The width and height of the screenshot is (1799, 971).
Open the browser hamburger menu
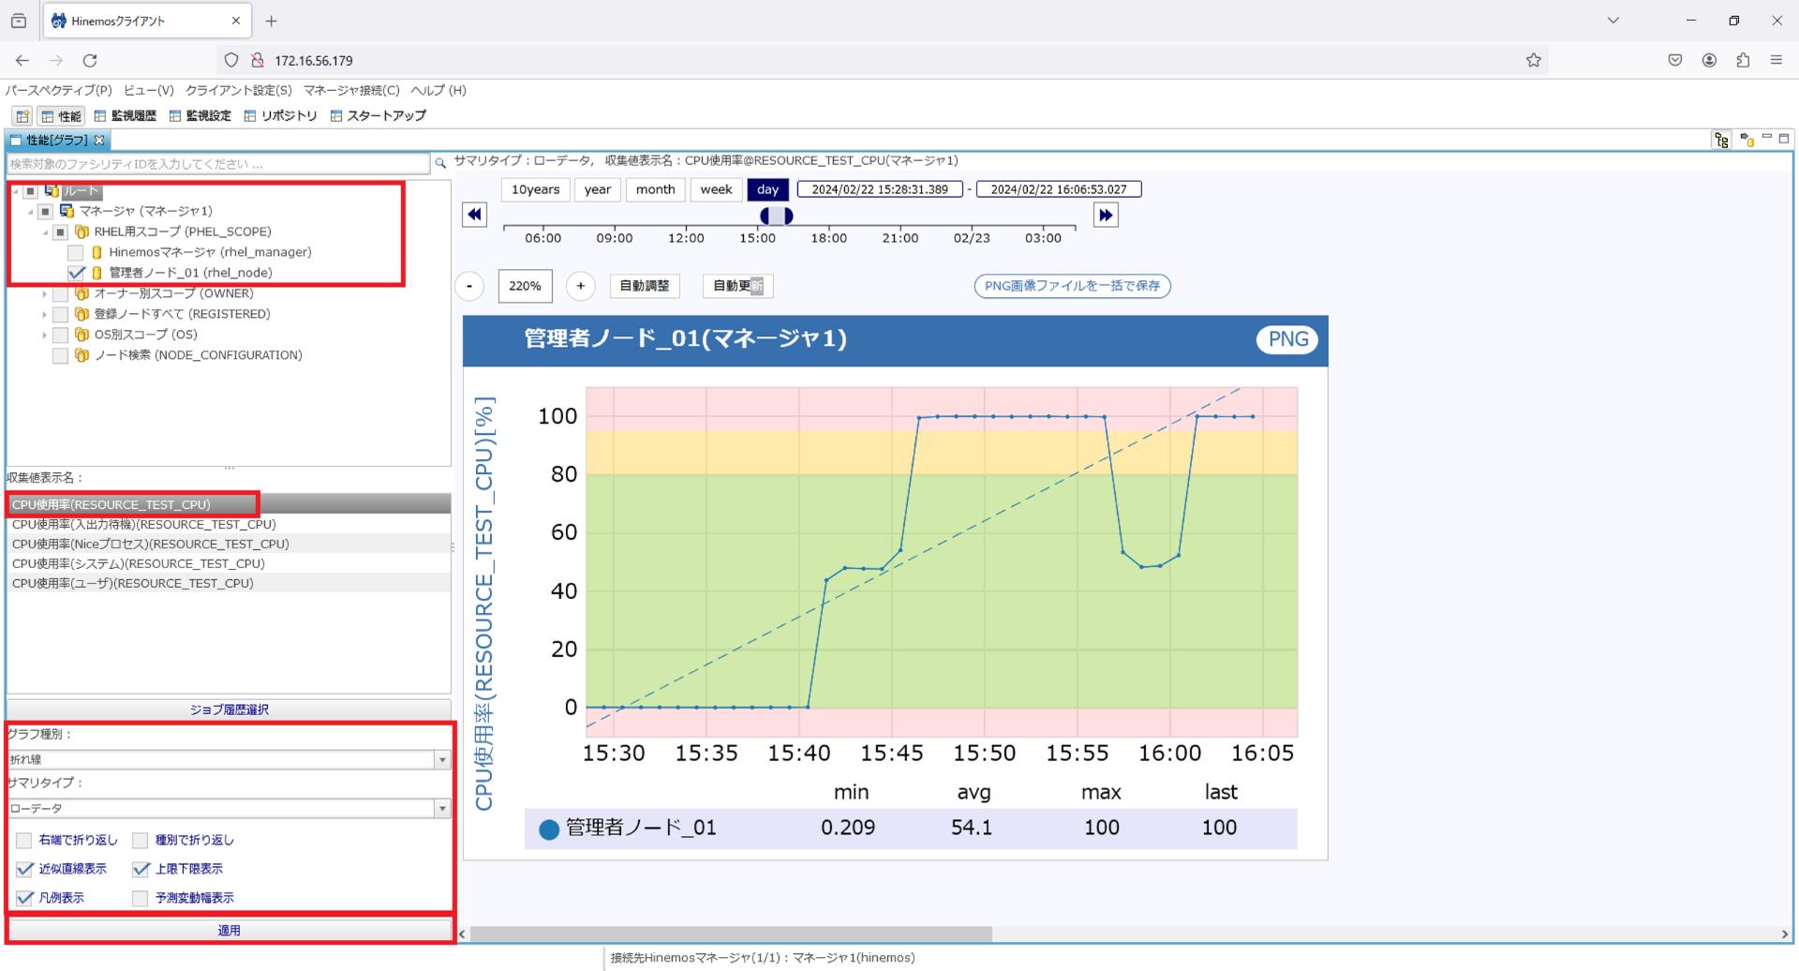(1776, 60)
